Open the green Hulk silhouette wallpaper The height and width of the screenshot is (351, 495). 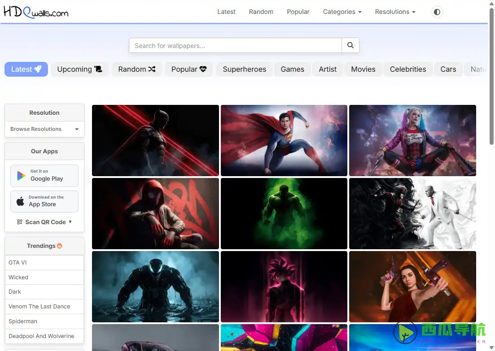(284, 213)
